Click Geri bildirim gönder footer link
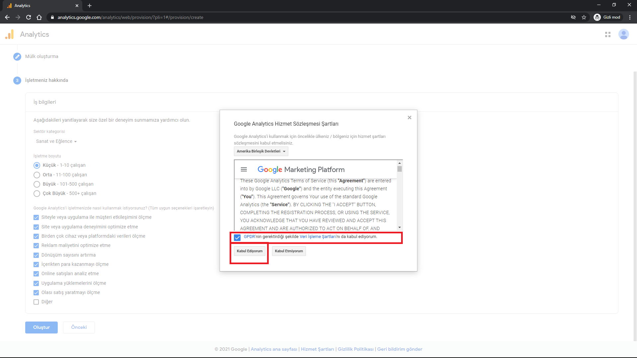 [400, 349]
